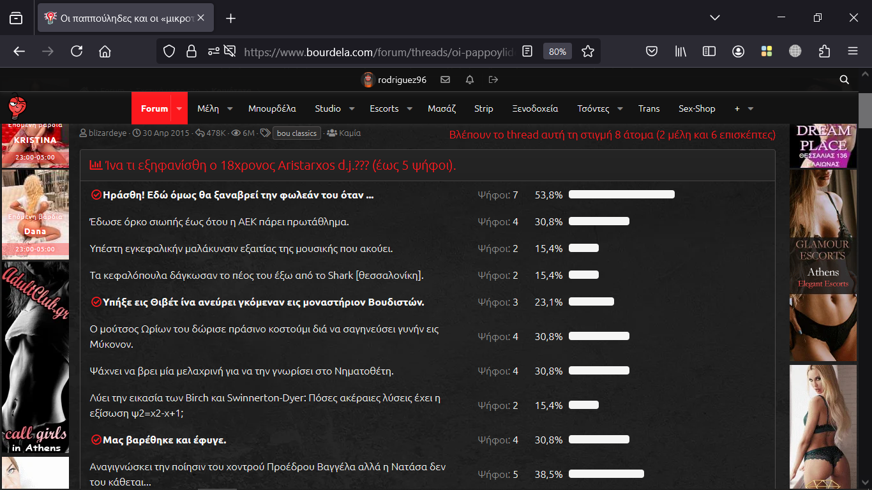This screenshot has width=872, height=490.
Task: Open the Forum navigation tab
Action: [154, 108]
